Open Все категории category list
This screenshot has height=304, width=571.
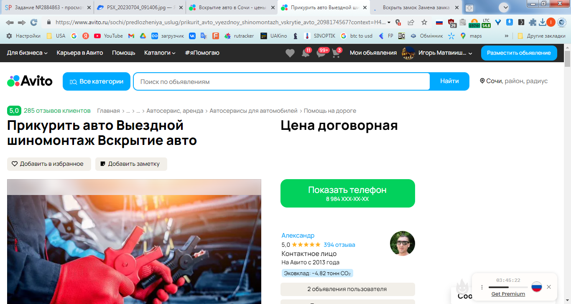coord(97,81)
